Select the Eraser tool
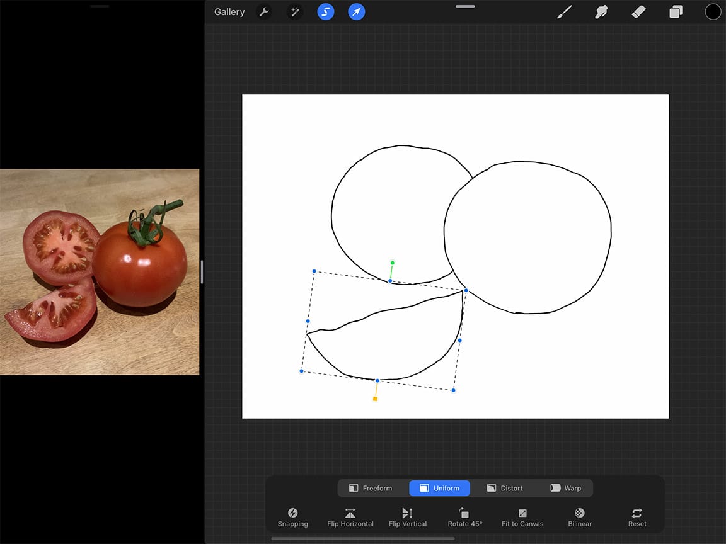The width and height of the screenshot is (726, 544). [x=638, y=11]
